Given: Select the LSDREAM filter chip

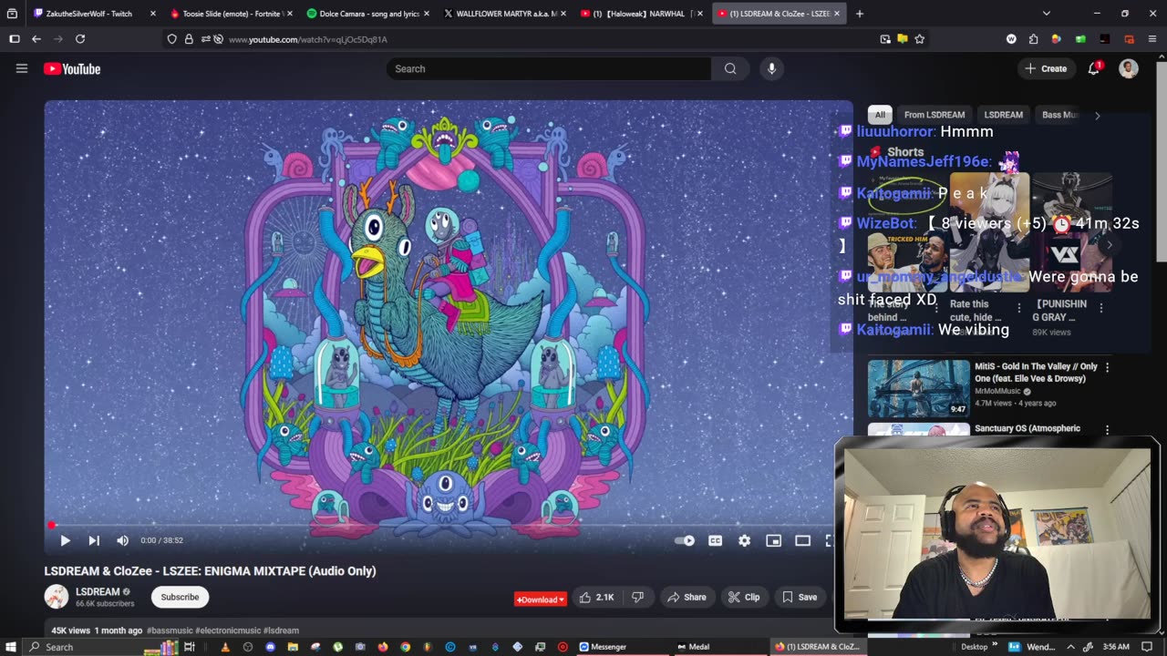Looking at the screenshot, I should [x=1003, y=115].
